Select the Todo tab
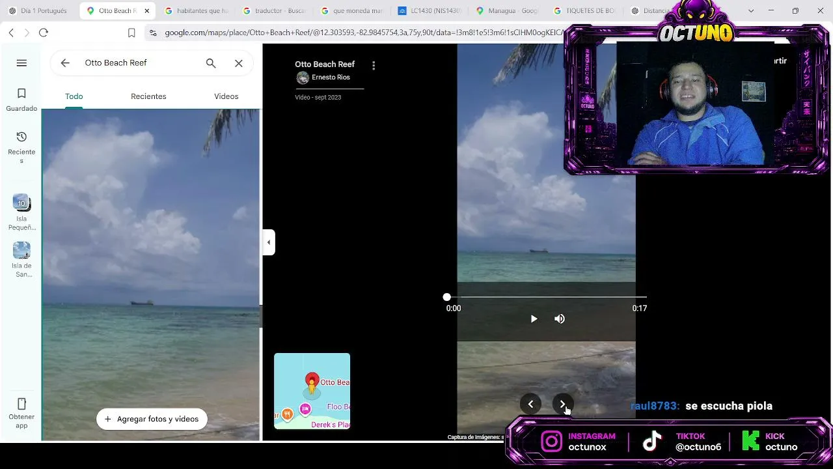 pyautogui.click(x=74, y=96)
